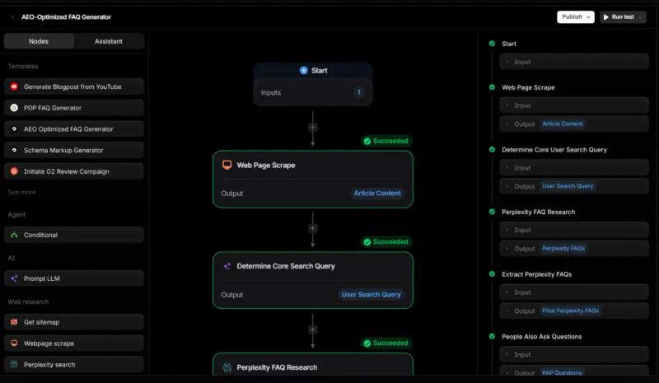Click the G2 icon for Initiate G2 Review Campaign

point(14,171)
